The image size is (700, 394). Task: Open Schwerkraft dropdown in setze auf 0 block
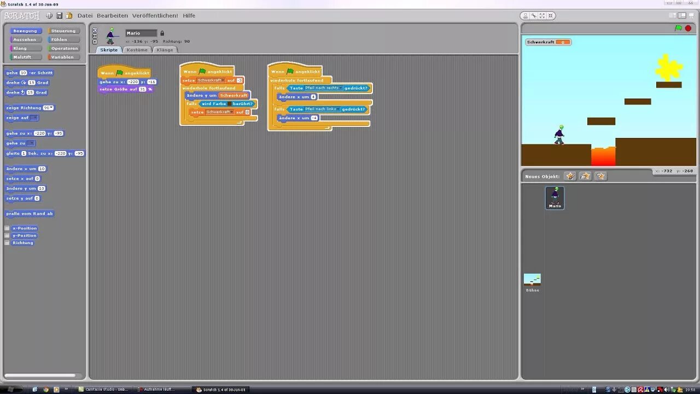tap(219, 112)
